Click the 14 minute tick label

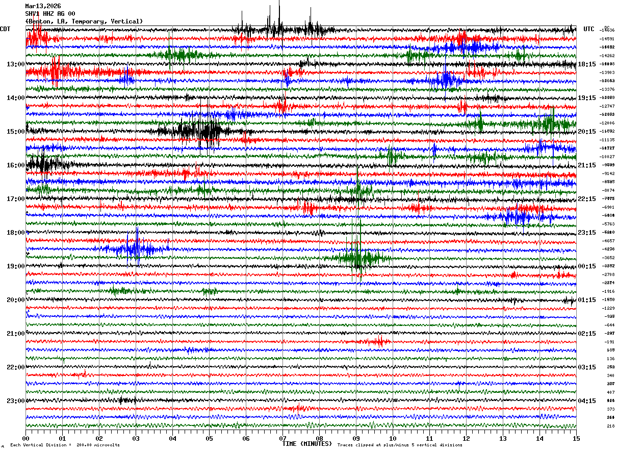point(539,438)
